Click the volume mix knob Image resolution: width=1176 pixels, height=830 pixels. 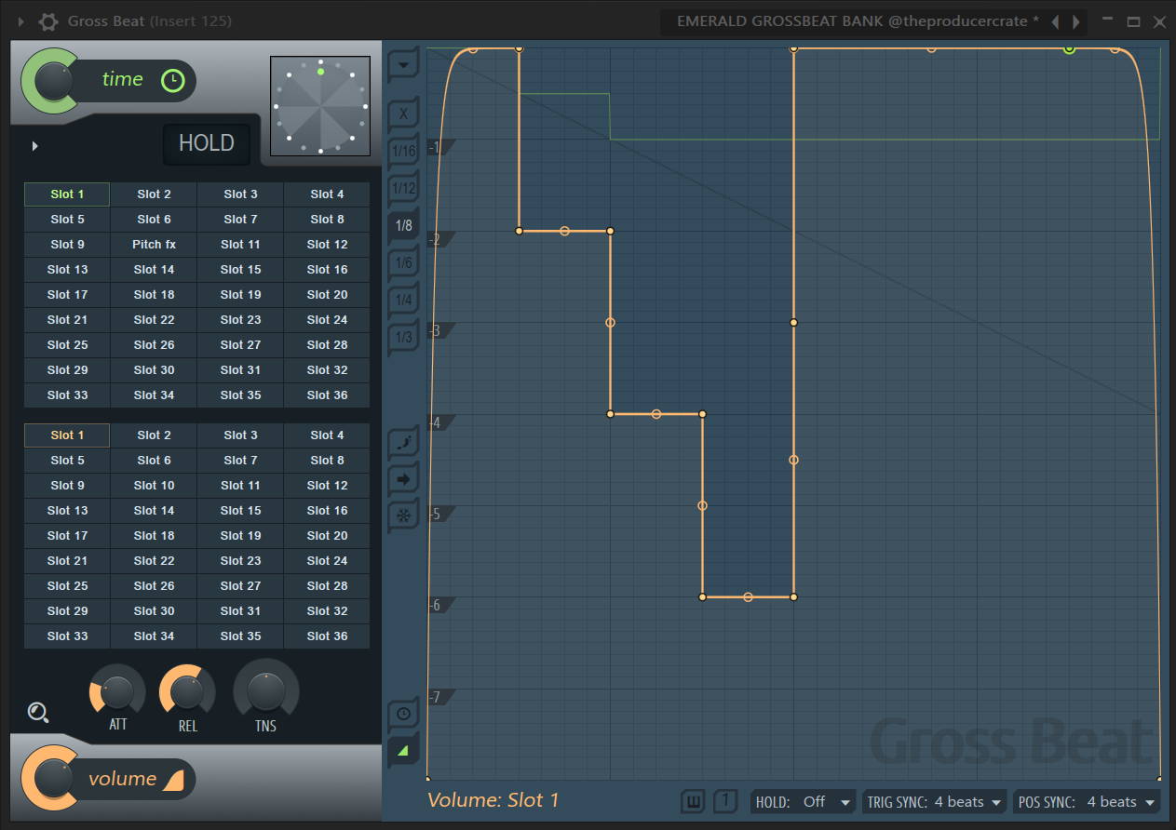pos(54,779)
